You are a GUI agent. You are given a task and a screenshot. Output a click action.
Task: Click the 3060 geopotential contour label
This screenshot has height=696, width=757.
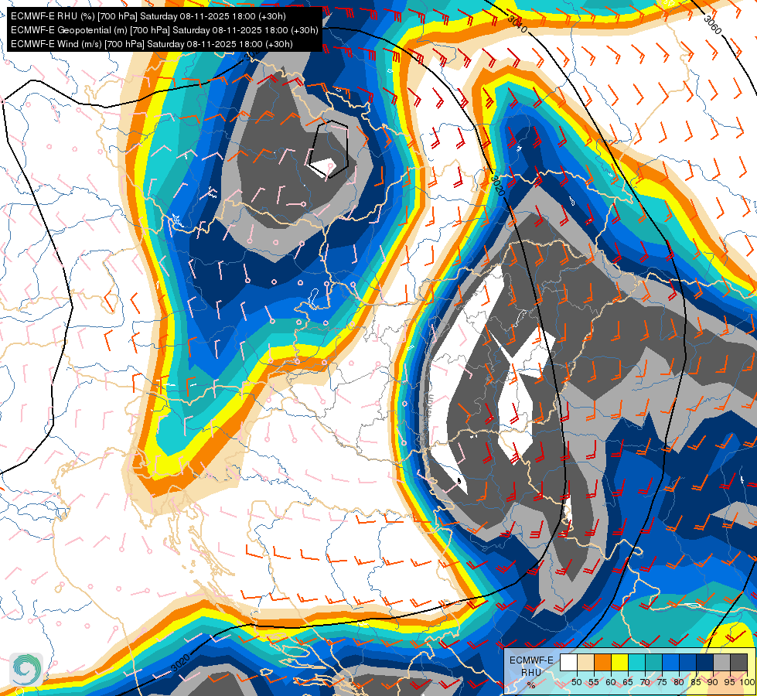click(x=713, y=25)
